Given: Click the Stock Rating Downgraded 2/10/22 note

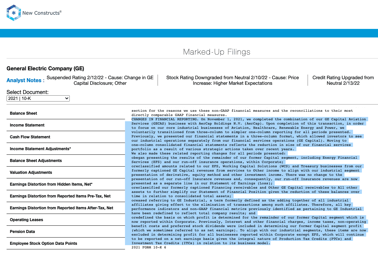Looking at the screenshot, I should [232, 80].
